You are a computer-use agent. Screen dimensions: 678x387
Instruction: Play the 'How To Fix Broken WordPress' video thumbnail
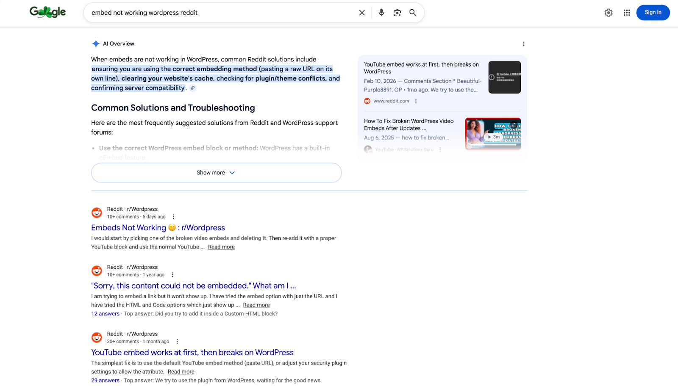[x=493, y=133]
